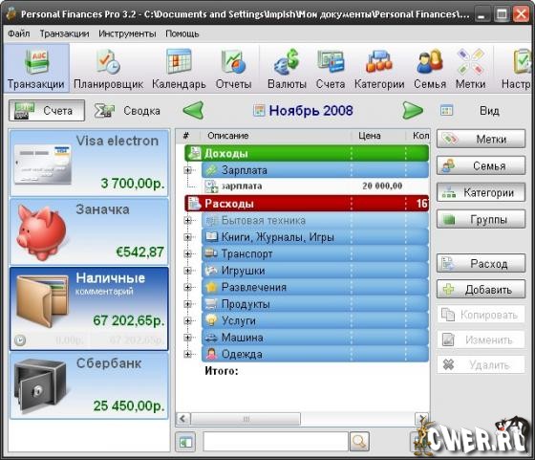This screenshot has height=460, width=535.
Task: Click the Доходы income header icon
Action: 195,153
